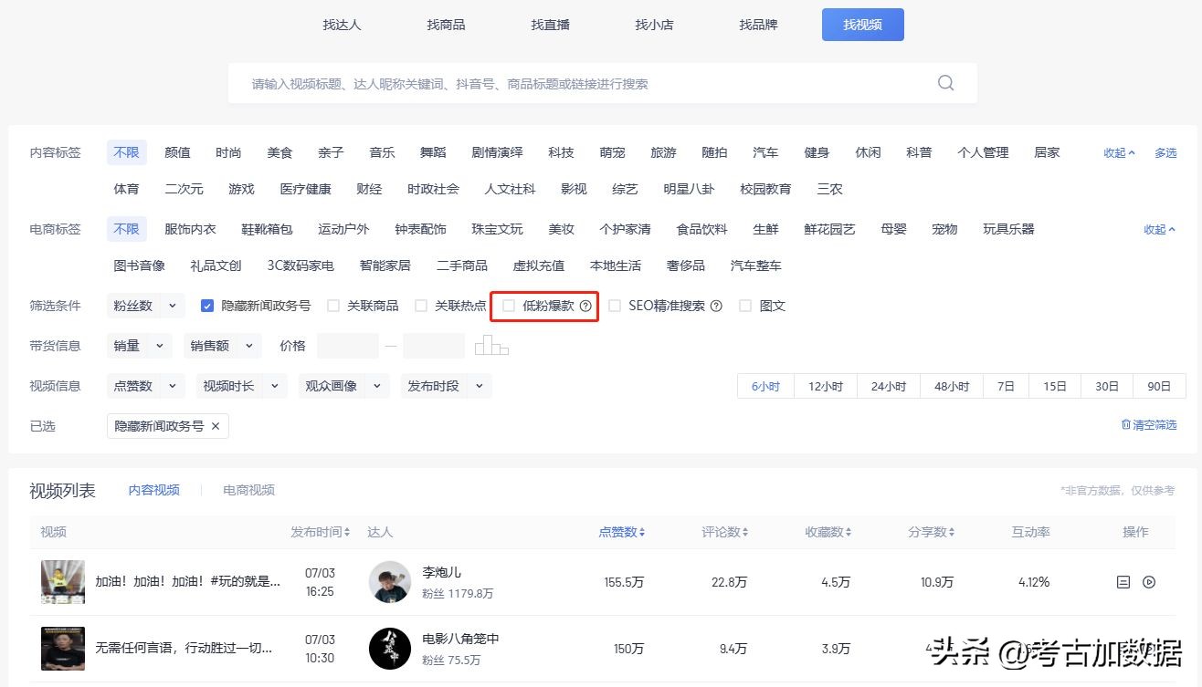The width and height of the screenshot is (1202, 687).
Task: Uncheck the 隐藏新闻政务号 checkbox
Action: tap(207, 306)
